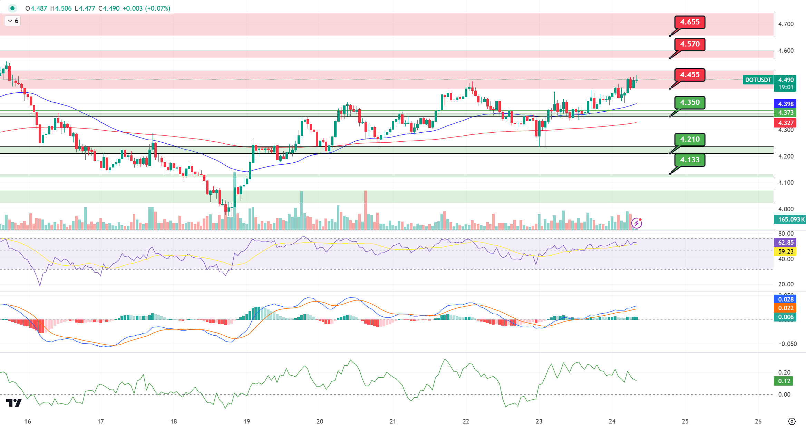Click the RSI 80.00 axis level
This screenshot has height=428, width=806.
pos(786,234)
